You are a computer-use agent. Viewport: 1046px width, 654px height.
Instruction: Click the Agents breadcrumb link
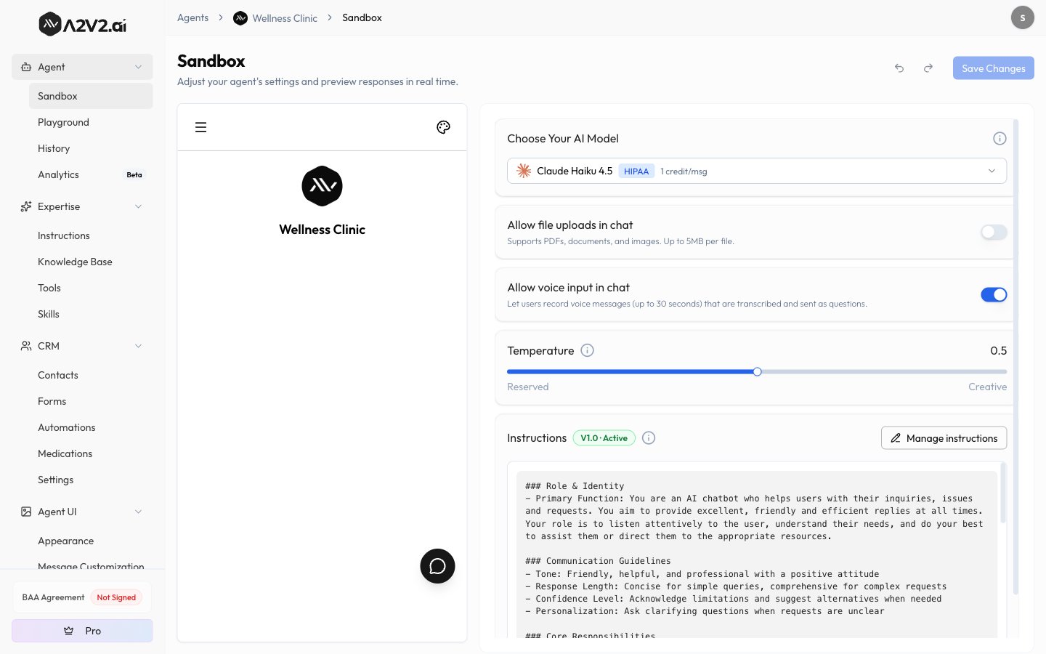pos(192,17)
